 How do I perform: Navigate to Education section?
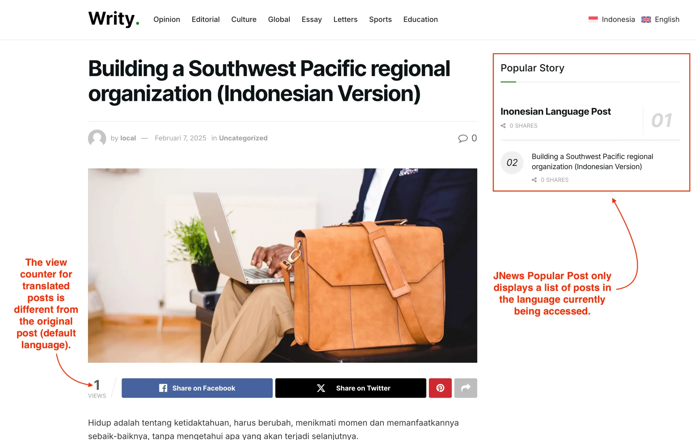[x=420, y=20]
